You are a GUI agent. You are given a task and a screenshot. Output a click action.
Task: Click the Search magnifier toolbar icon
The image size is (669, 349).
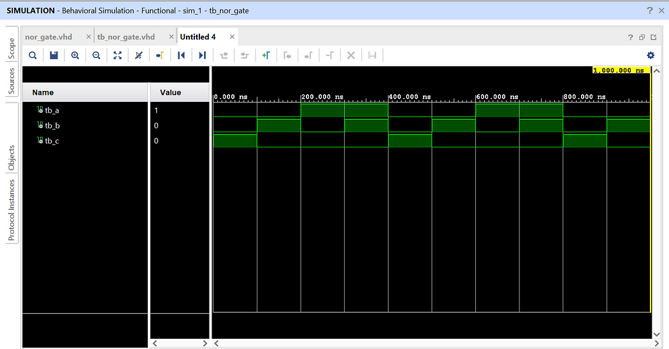[32, 55]
